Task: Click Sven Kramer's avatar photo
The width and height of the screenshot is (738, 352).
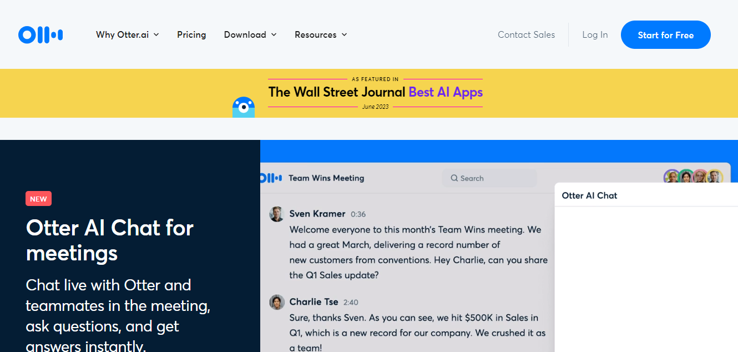Action: pyautogui.click(x=277, y=214)
